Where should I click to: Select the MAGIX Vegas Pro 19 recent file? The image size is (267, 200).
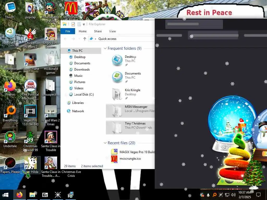[133, 152]
